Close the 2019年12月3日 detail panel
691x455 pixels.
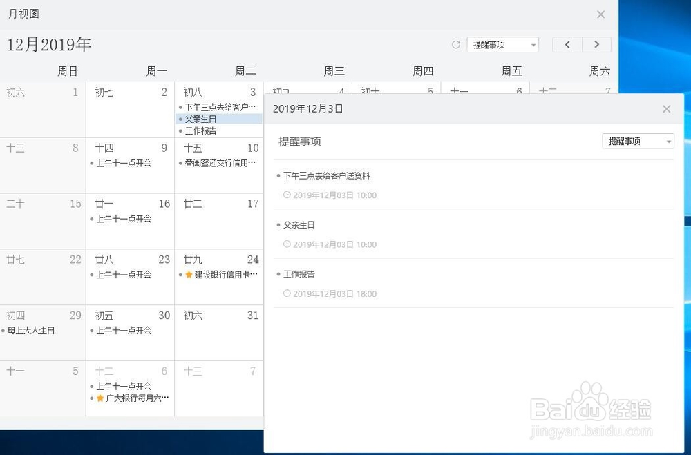[666, 109]
